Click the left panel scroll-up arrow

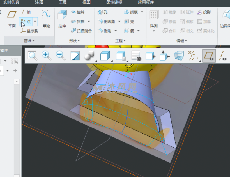pos(17,82)
